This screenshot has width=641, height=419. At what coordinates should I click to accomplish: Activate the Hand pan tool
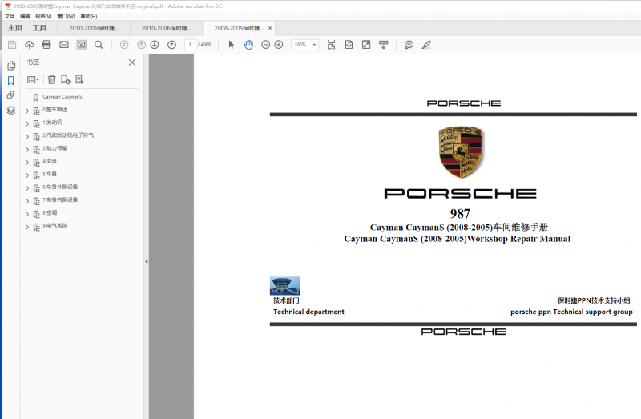[248, 45]
